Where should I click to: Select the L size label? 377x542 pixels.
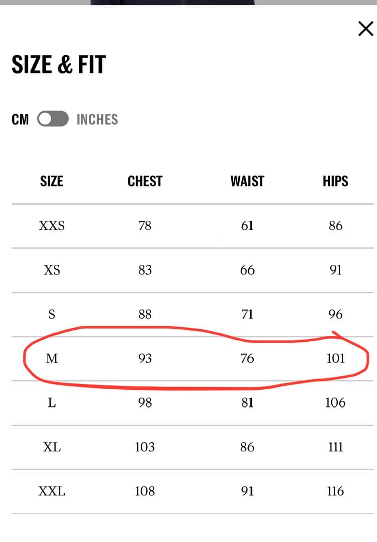[52, 402]
